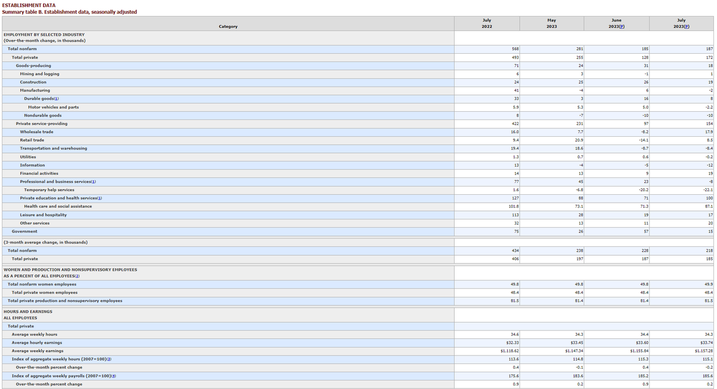
Task: Click the Average weekly earnings label
Action: point(38,351)
